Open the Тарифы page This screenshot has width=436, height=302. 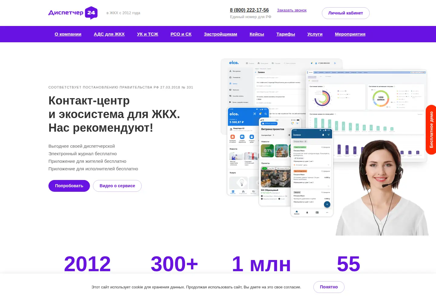point(286,34)
